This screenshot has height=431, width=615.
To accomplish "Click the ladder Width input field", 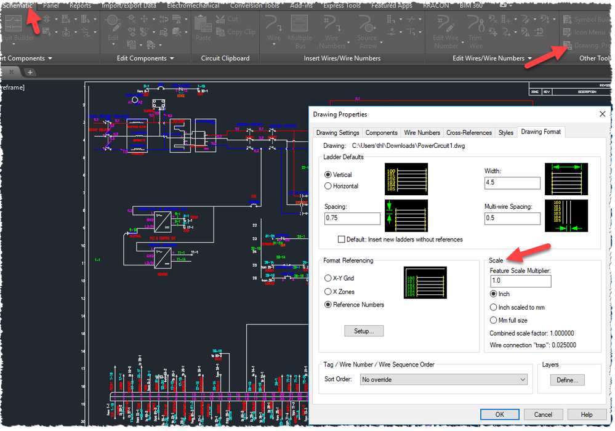I will click(x=512, y=183).
